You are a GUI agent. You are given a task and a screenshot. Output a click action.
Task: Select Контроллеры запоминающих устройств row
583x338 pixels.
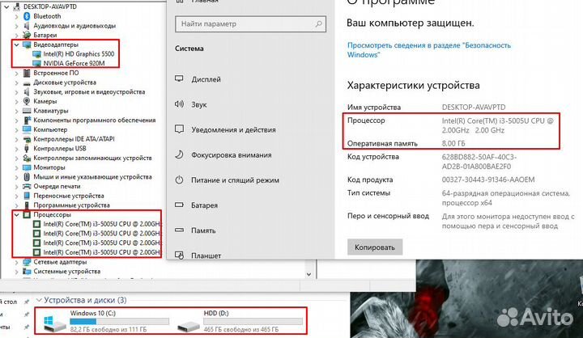[92, 158]
